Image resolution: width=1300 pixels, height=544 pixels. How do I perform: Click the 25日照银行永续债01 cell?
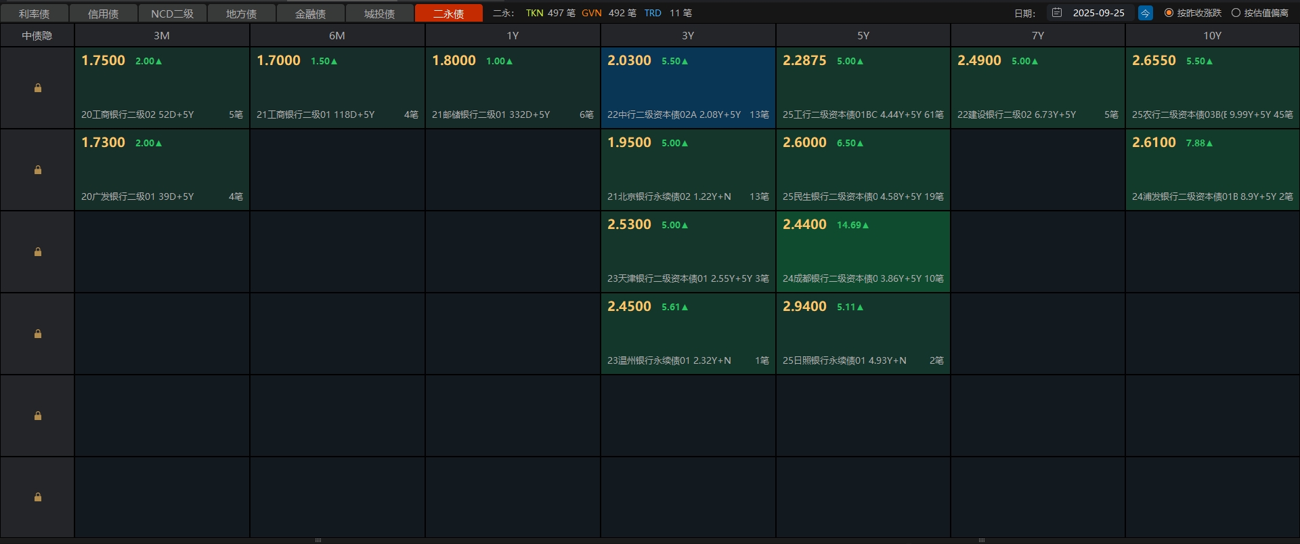[x=863, y=334]
